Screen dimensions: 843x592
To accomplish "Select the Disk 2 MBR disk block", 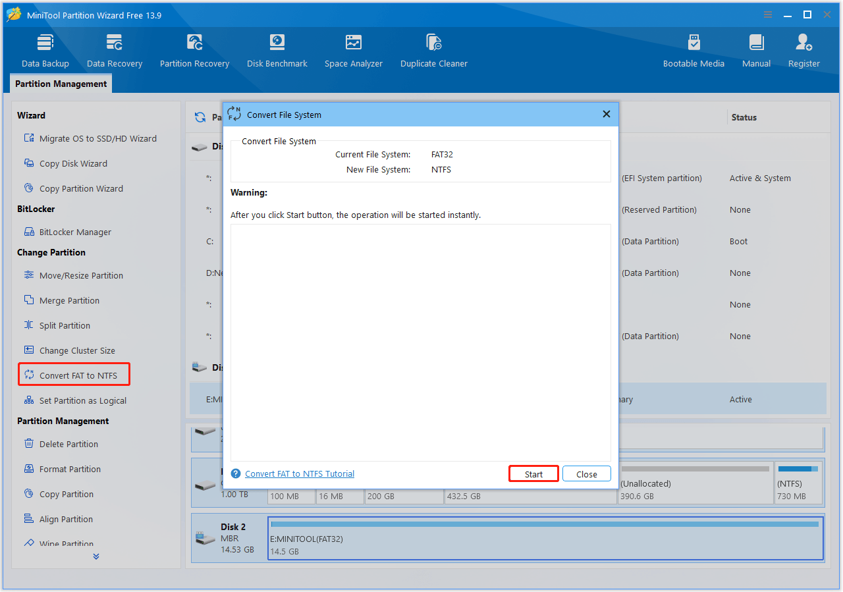I will click(x=228, y=538).
